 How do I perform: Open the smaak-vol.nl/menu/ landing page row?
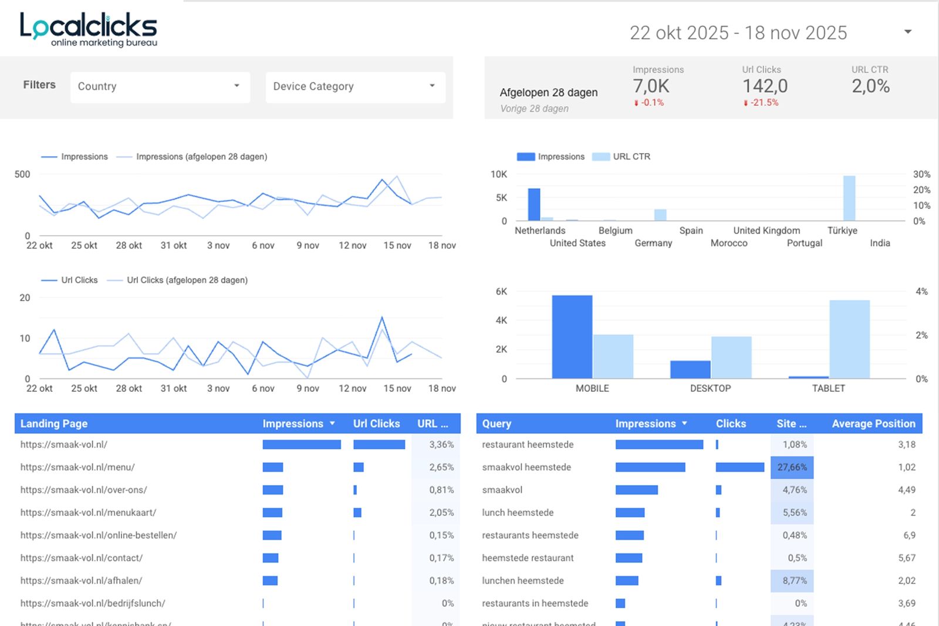click(77, 468)
